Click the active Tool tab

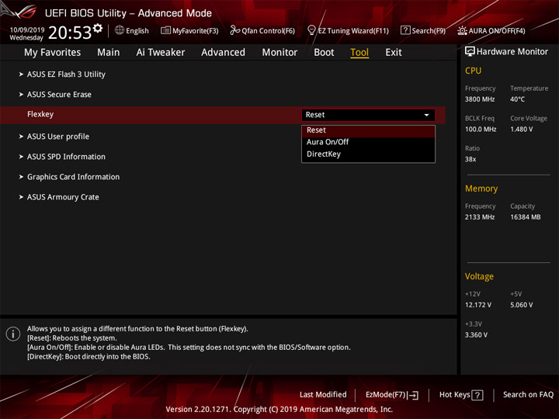tap(359, 53)
